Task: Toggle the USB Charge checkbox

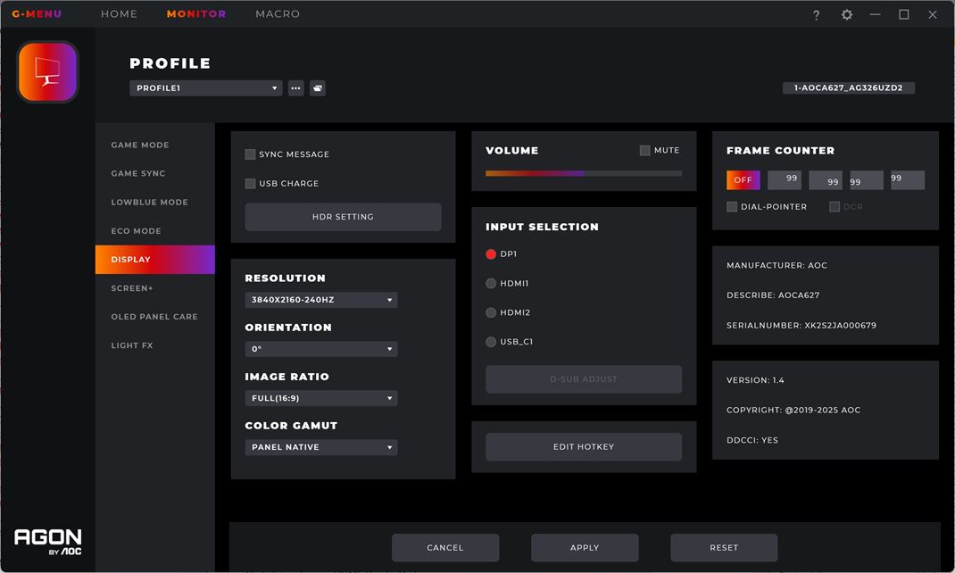Action: click(x=250, y=183)
